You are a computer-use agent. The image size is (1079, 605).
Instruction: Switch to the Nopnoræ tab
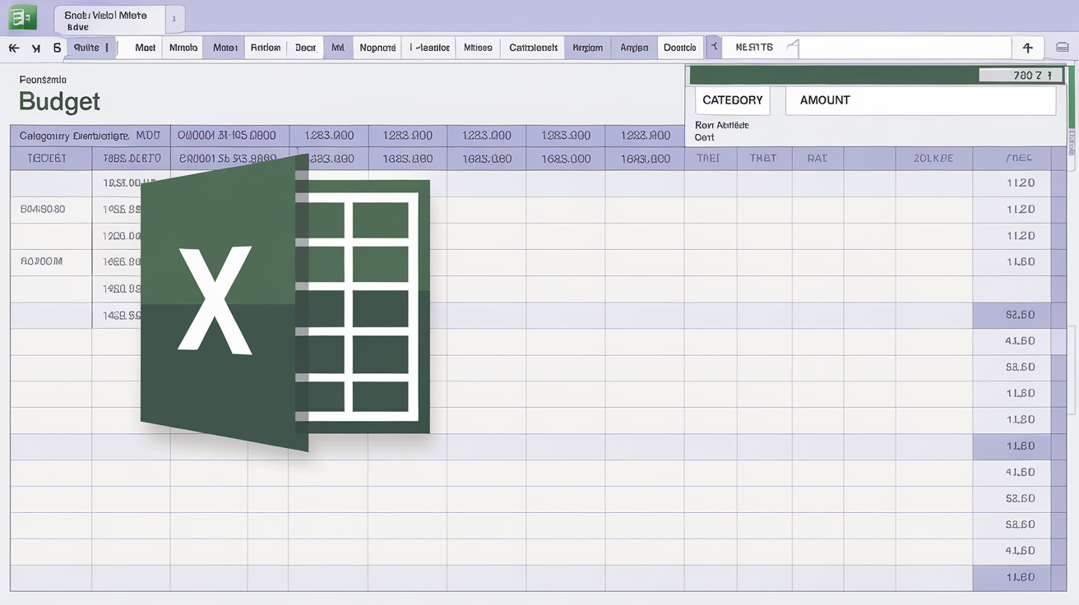point(377,48)
